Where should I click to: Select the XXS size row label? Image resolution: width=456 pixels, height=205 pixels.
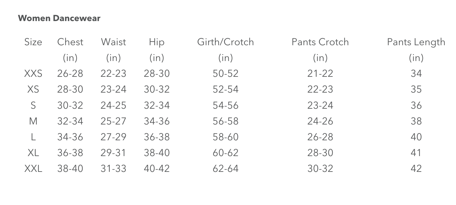[33, 74]
